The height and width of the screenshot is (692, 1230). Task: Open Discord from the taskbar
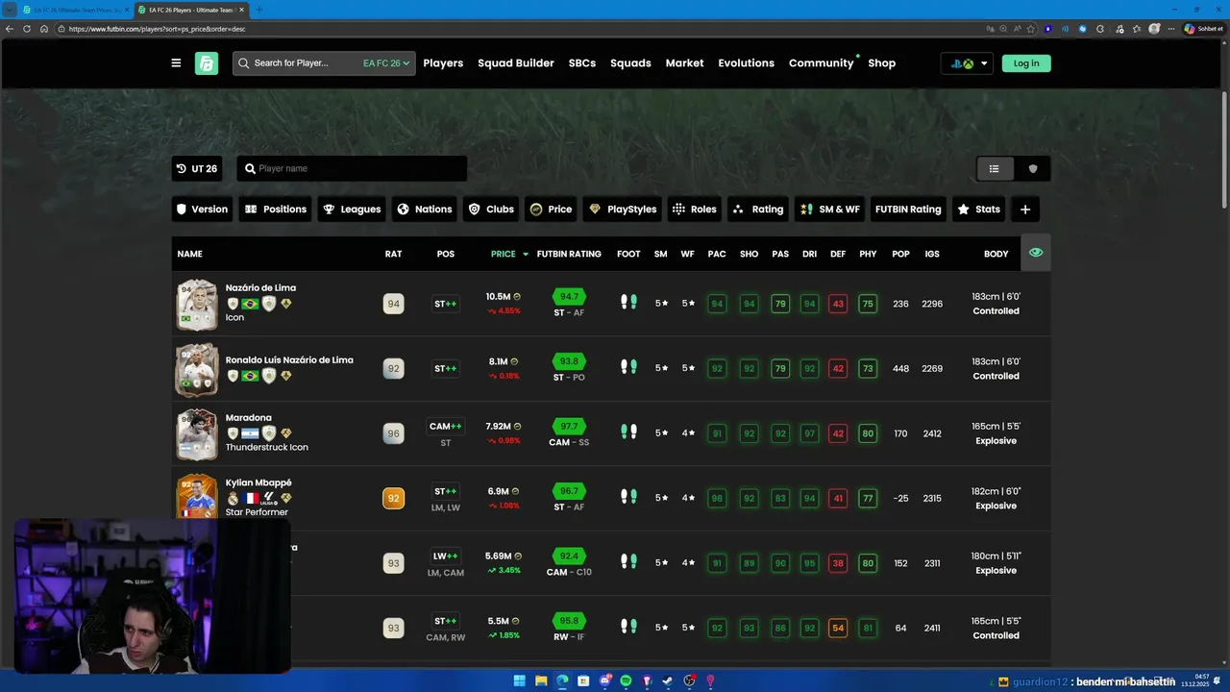(x=604, y=680)
